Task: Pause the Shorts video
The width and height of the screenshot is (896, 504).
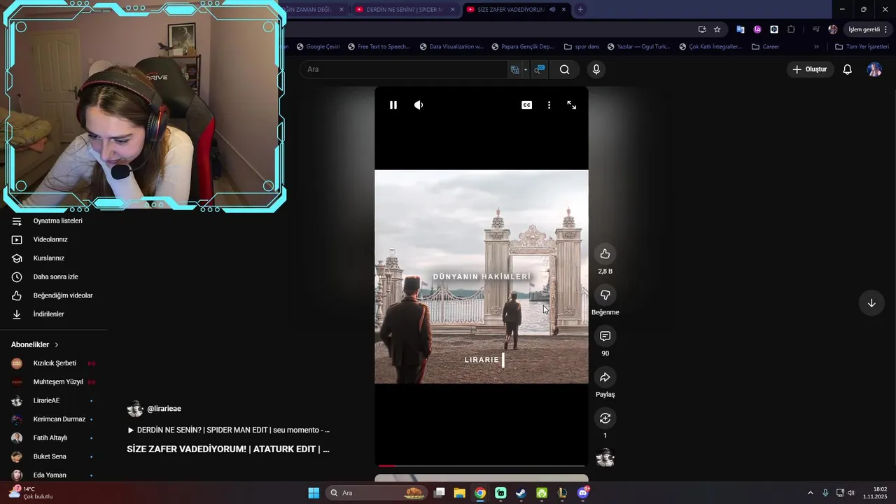Action: pos(393,105)
